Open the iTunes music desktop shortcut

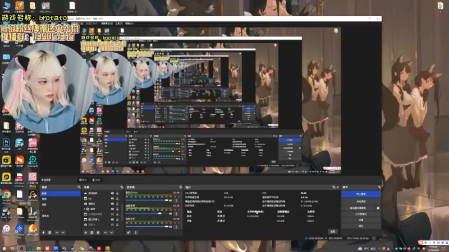(6, 230)
